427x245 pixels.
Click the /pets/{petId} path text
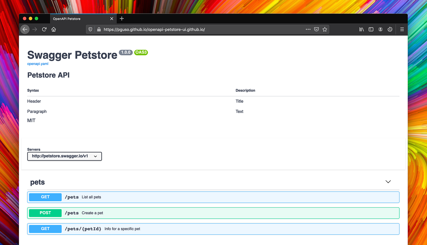point(83,229)
